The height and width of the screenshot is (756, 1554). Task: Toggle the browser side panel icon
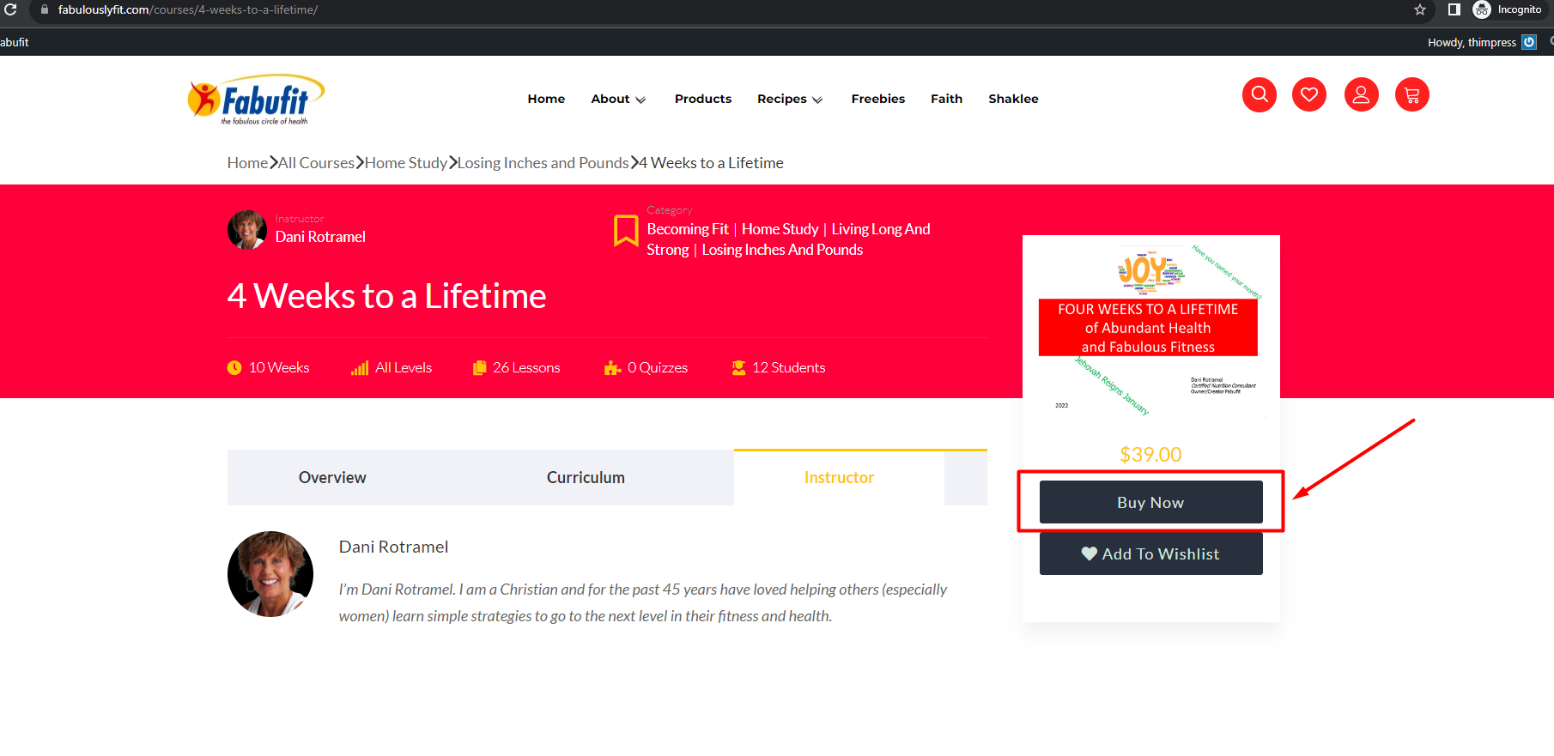tap(1454, 9)
